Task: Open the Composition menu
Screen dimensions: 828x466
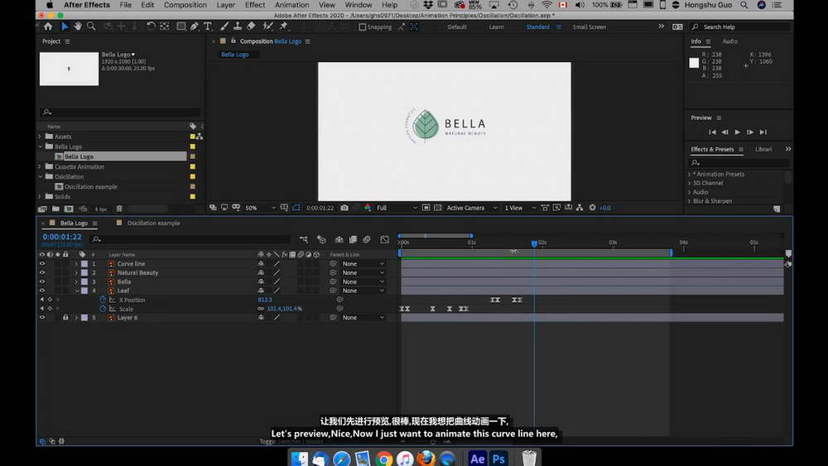Action: [x=185, y=5]
